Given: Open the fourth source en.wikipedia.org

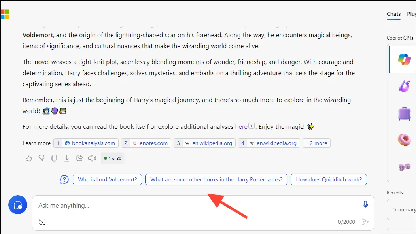Looking at the screenshot, I should (x=269, y=143).
